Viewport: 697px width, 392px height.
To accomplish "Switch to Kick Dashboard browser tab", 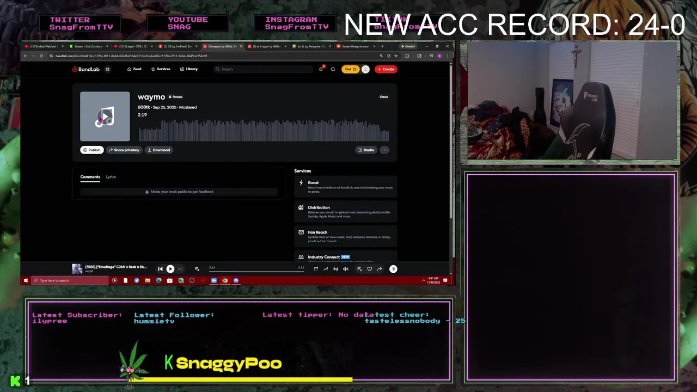I will tap(88, 46).
